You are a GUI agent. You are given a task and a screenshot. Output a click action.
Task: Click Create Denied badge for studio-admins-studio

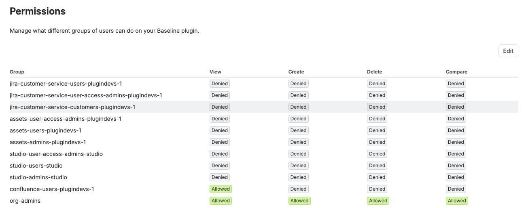pos(298,177)
